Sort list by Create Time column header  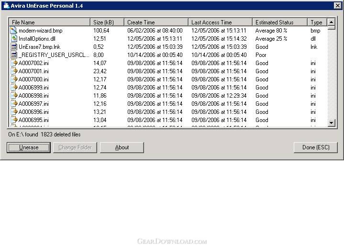(156, 22)
